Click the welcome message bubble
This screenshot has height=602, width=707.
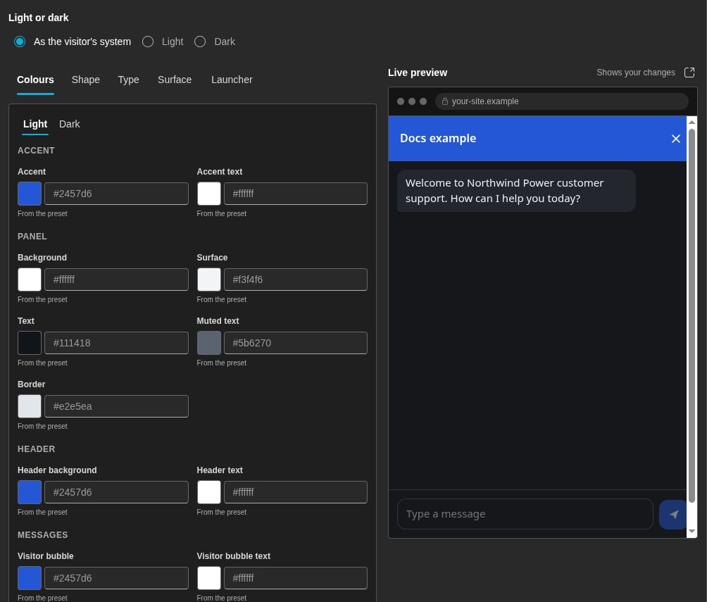(x=516, y=191)
